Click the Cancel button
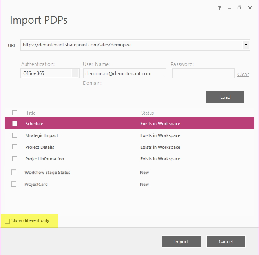 click(226, 241)
